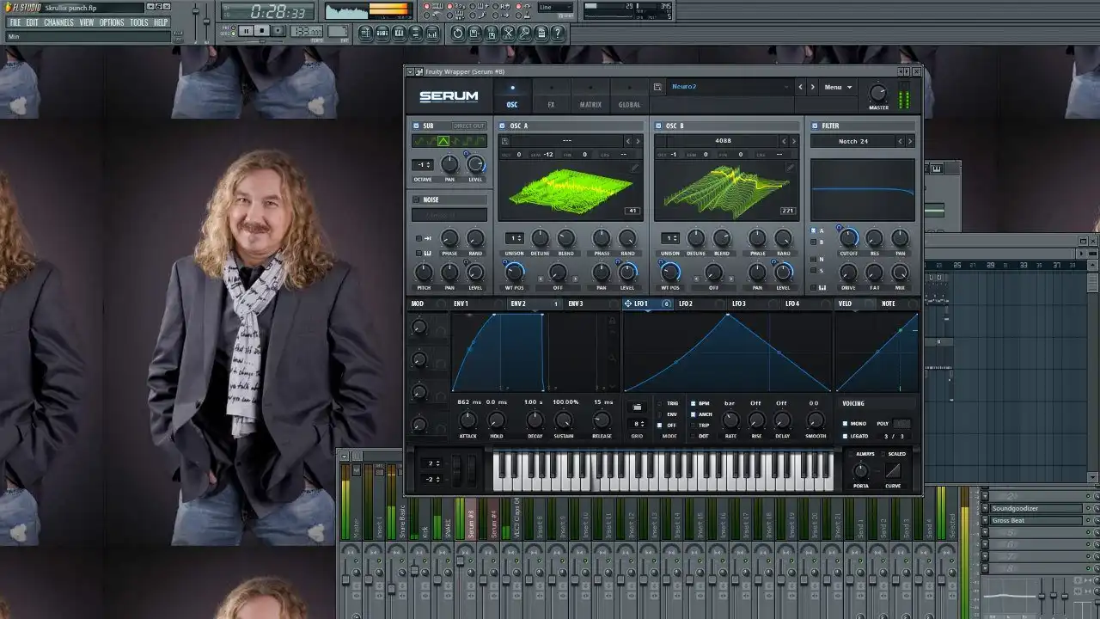Viewport: 1100px width, 619px height.
Task: Click the filter CUTOFF knob
Action: point(848,238)
